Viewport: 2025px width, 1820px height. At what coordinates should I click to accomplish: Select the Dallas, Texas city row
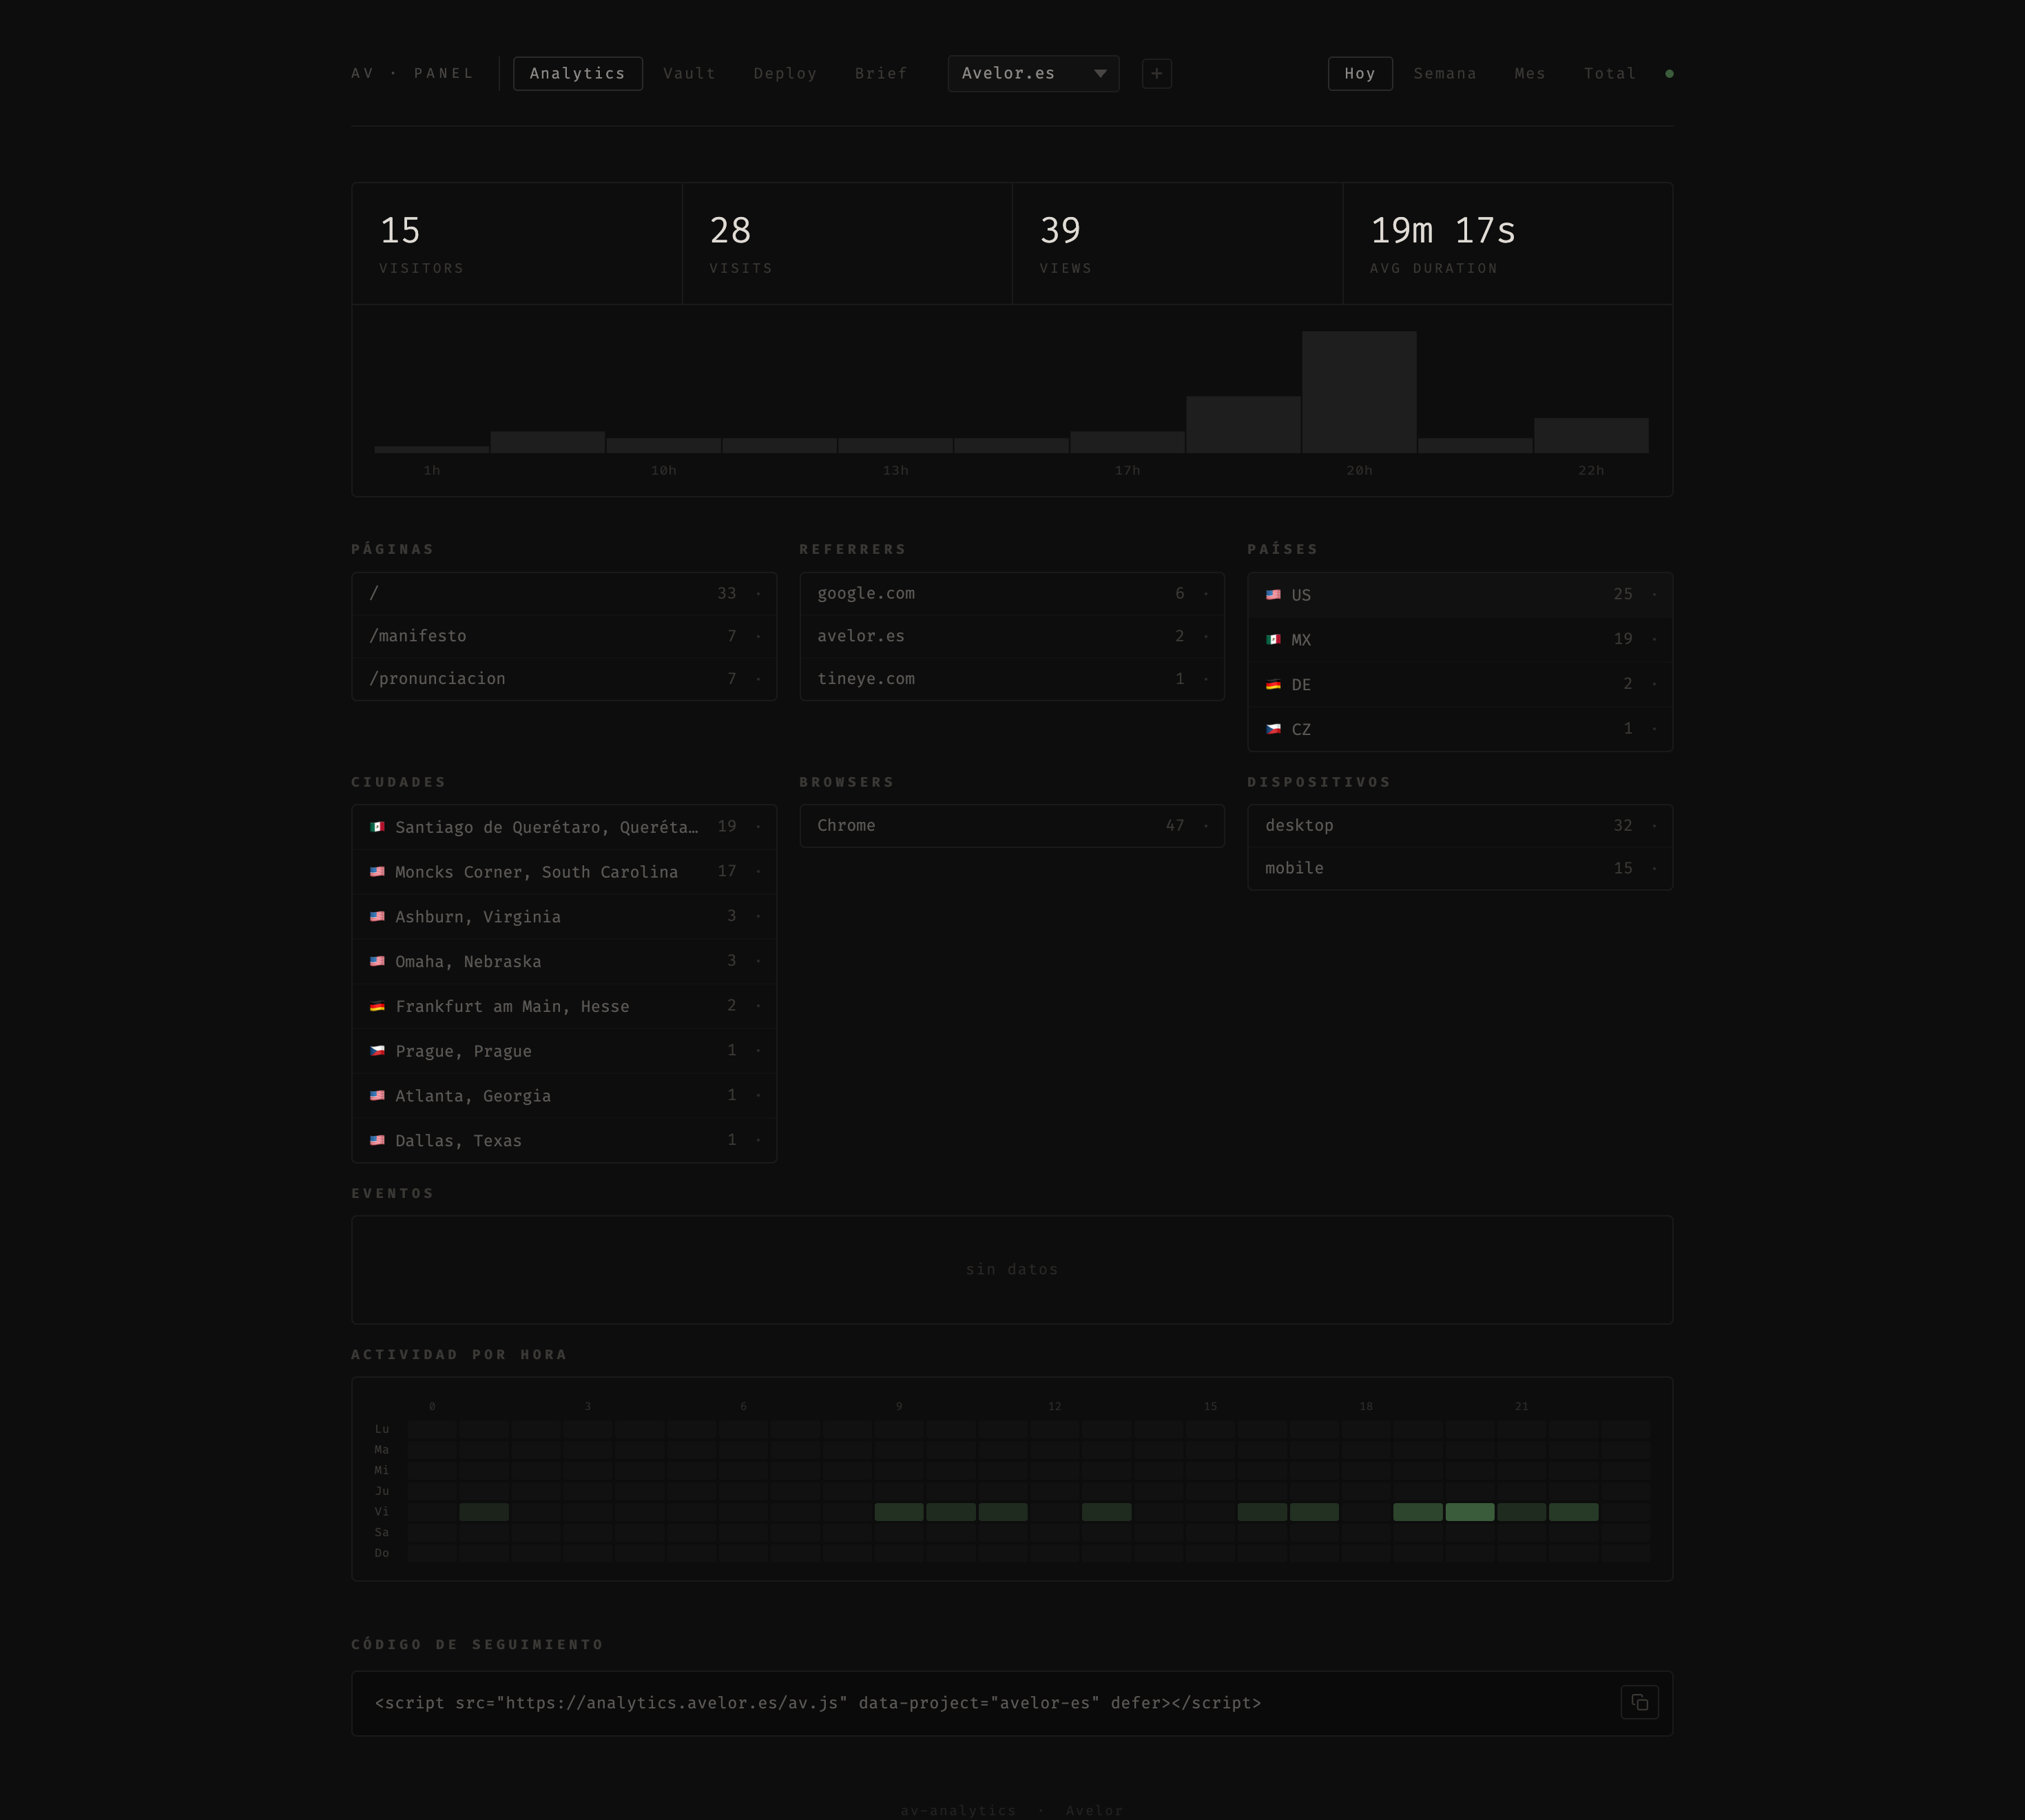564,1140
